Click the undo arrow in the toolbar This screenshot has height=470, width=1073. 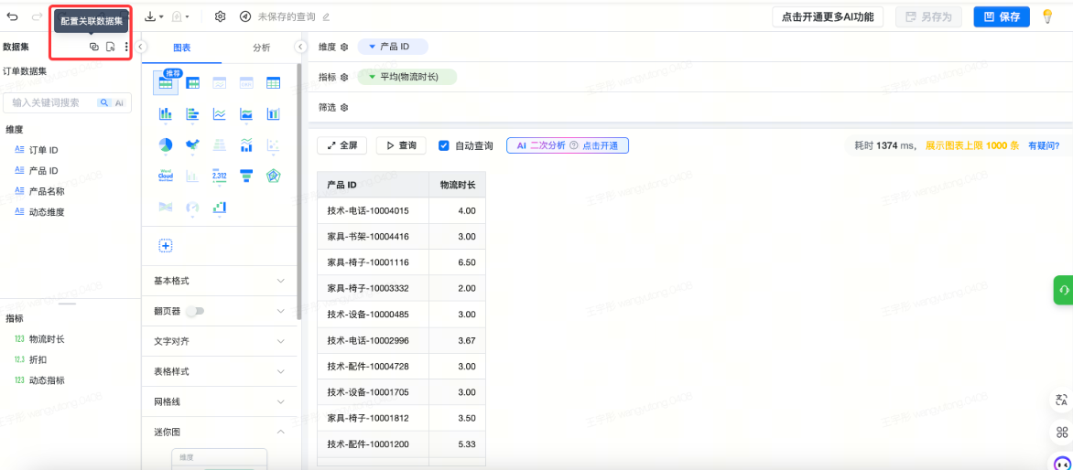click(12, 16)
